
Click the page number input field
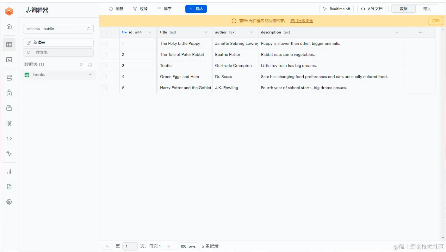pyautogui.click(x=130, y=246)
